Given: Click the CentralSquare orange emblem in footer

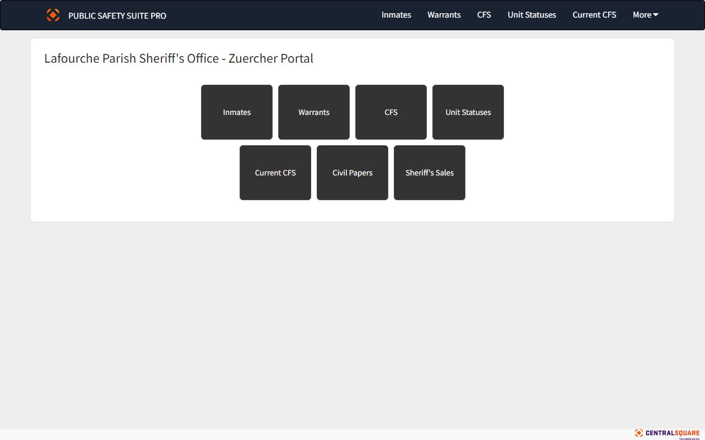Looking at the screenshot, I should (639, 433).
